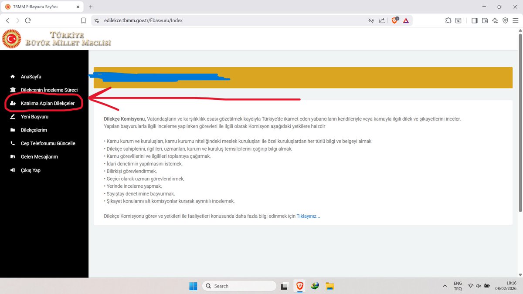Click the Dilekçe Komisyonu bold heading text
This screenshot has width=523, height=294.
click(x=125, y=118)
